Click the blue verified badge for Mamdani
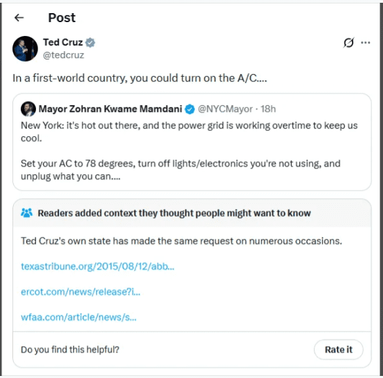The image size is (383, 378). [x=190, y=109]
